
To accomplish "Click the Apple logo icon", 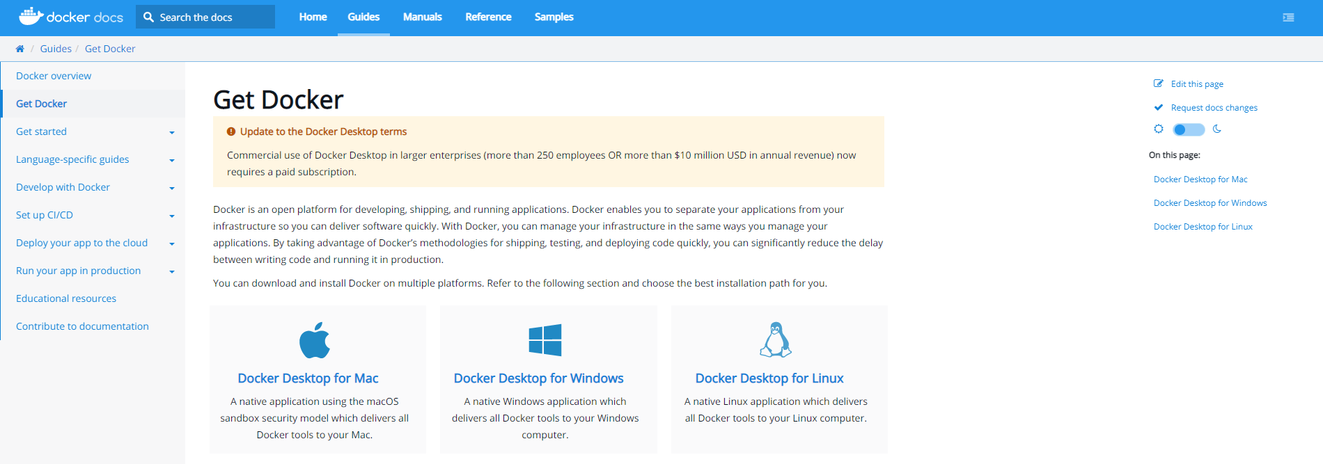I will point(315,340).
